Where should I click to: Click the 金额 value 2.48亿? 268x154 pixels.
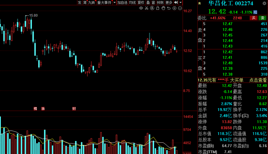pos(226,116)
